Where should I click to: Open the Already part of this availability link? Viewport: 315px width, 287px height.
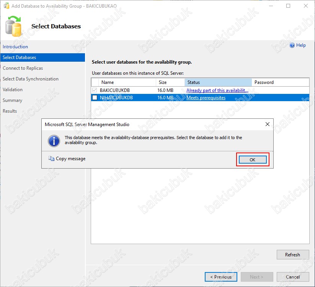[217, 90]
